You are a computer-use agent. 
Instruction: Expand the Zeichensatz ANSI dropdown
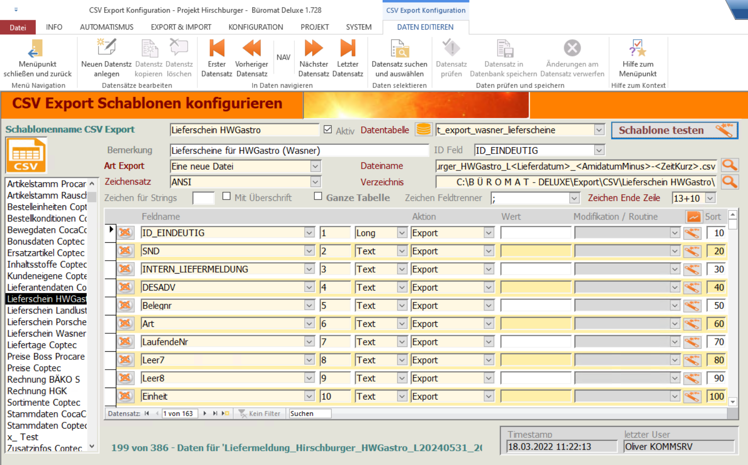[x=315, y=182]
